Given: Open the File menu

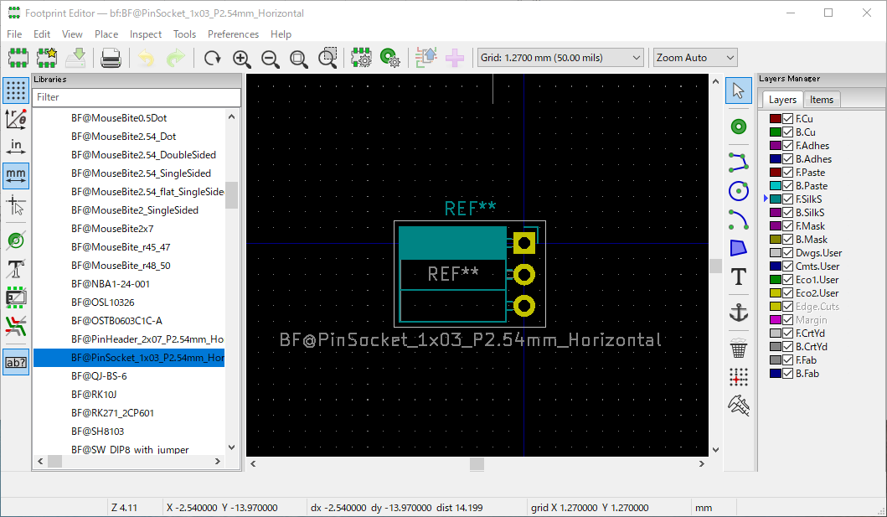Looking at the screenshot, I should tap(14, 34).
